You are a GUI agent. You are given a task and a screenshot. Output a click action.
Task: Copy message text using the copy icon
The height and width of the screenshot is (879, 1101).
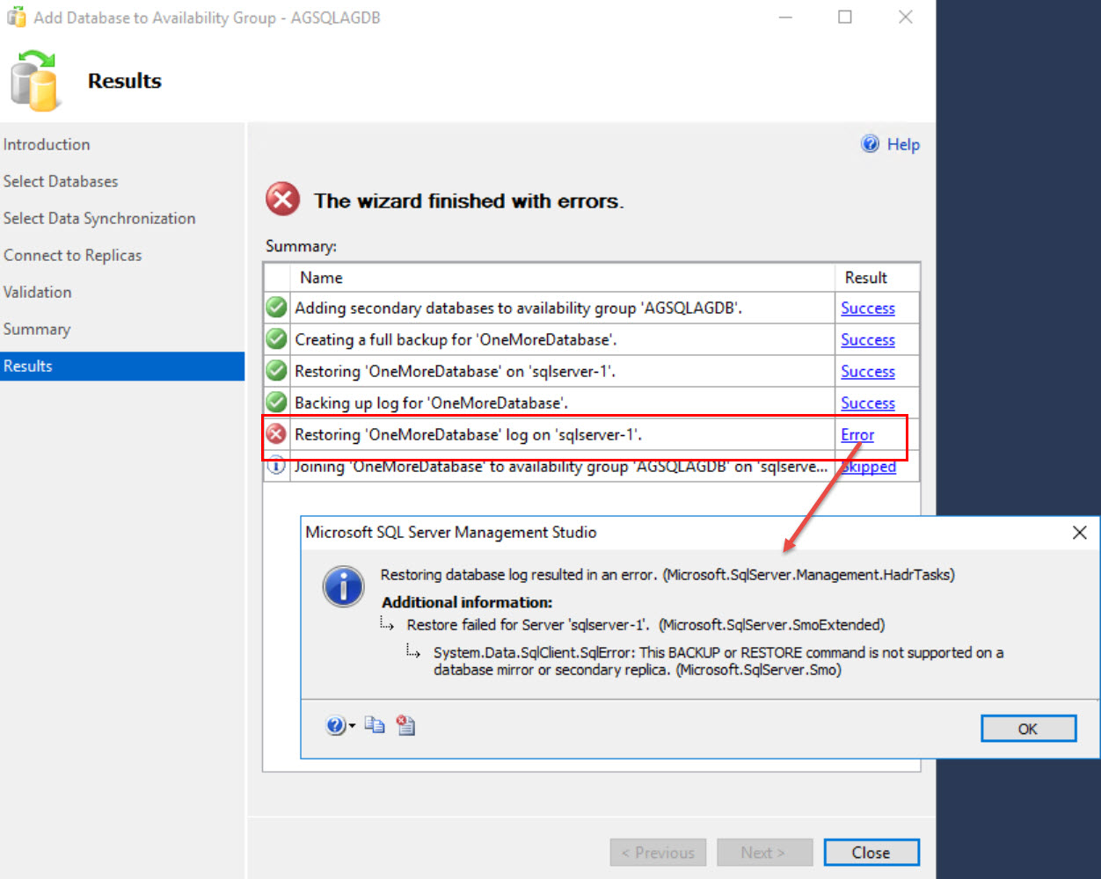pos(376,725)
